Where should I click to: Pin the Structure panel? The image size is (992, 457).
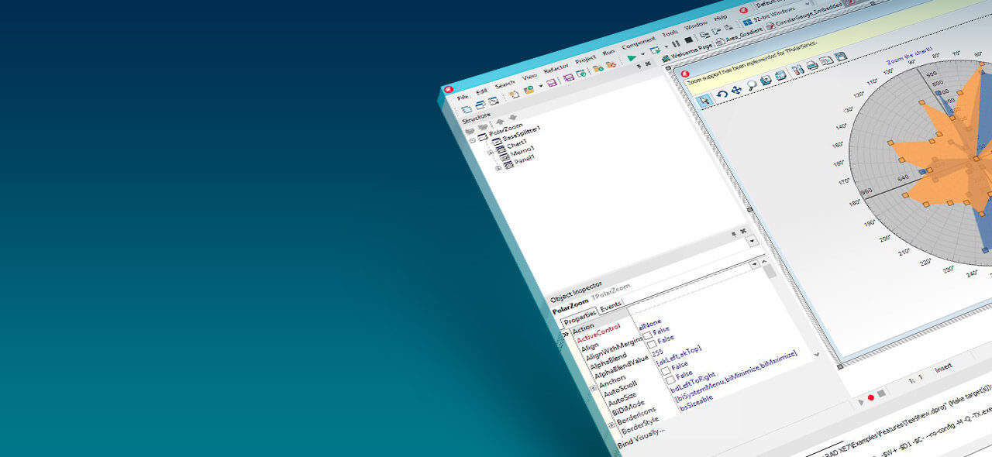tap(639, 67)
